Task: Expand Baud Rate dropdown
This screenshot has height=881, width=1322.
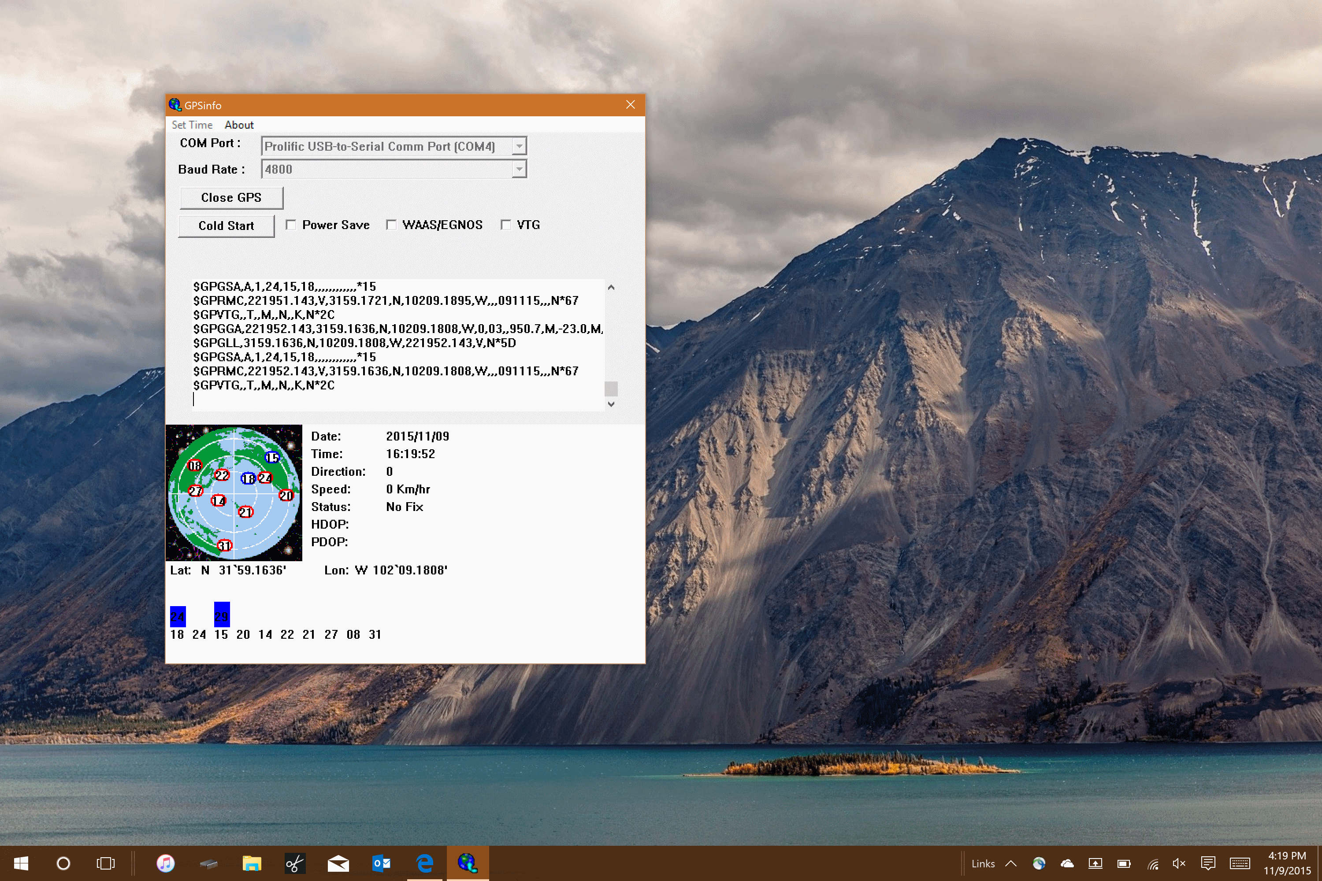Action: coord(520,169)
